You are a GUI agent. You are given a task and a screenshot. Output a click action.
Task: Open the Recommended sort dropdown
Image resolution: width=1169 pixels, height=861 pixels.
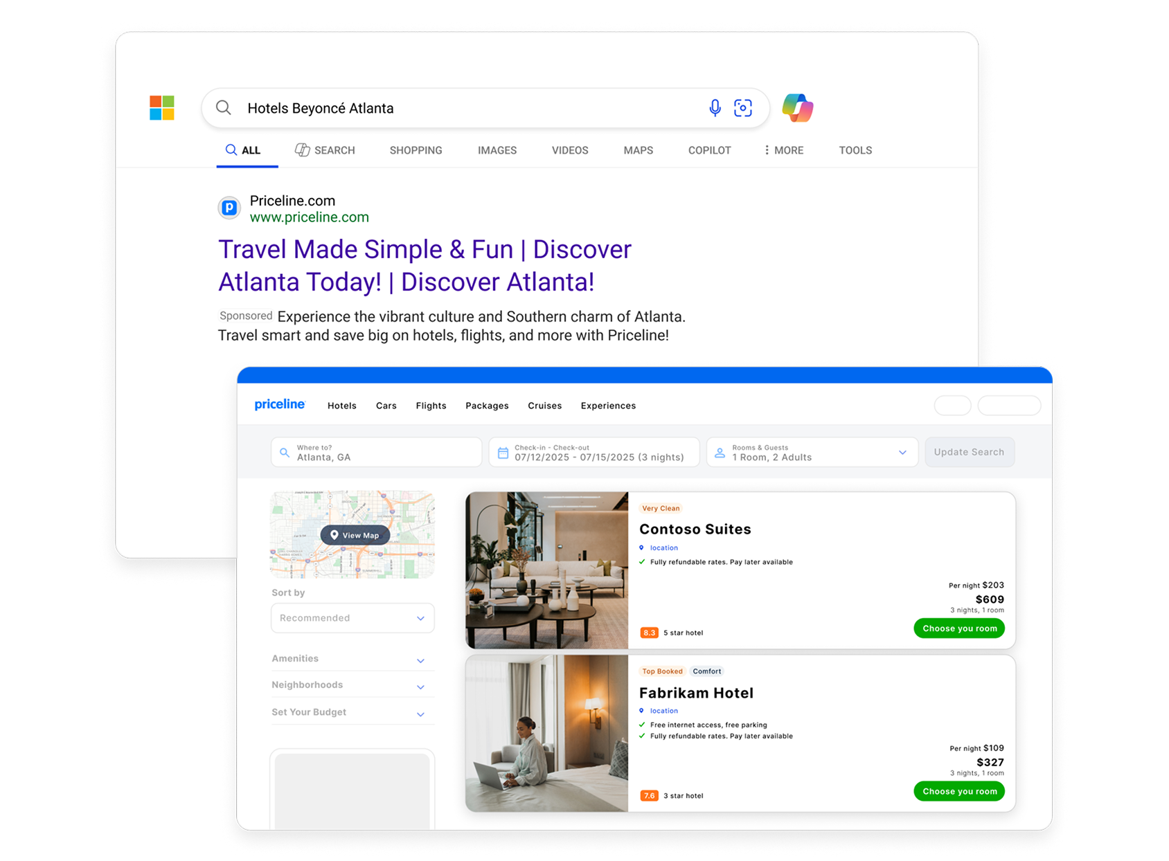coord(353,618)
